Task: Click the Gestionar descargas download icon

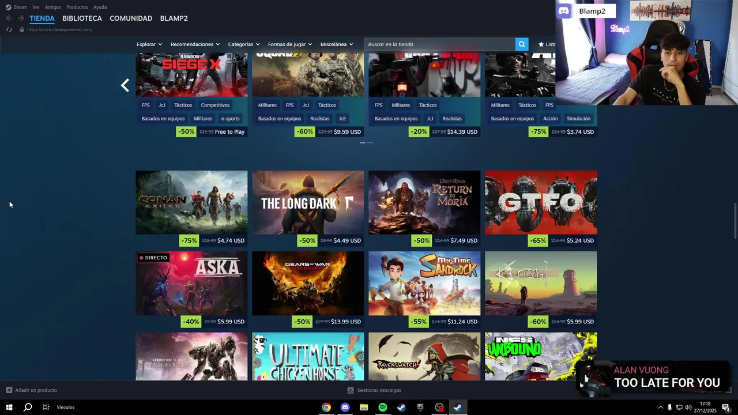Action: 351,390
